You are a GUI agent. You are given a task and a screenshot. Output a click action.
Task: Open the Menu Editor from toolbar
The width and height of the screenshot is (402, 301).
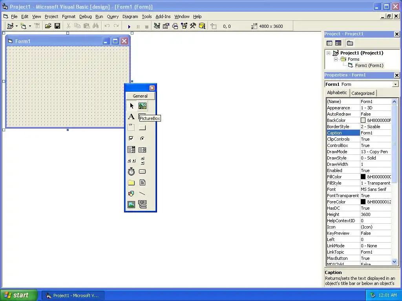[x=37, y=26]
